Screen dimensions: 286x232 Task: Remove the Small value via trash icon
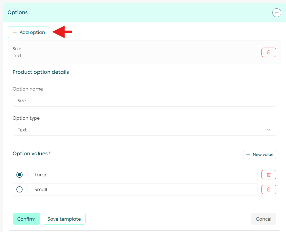point(269,189)
